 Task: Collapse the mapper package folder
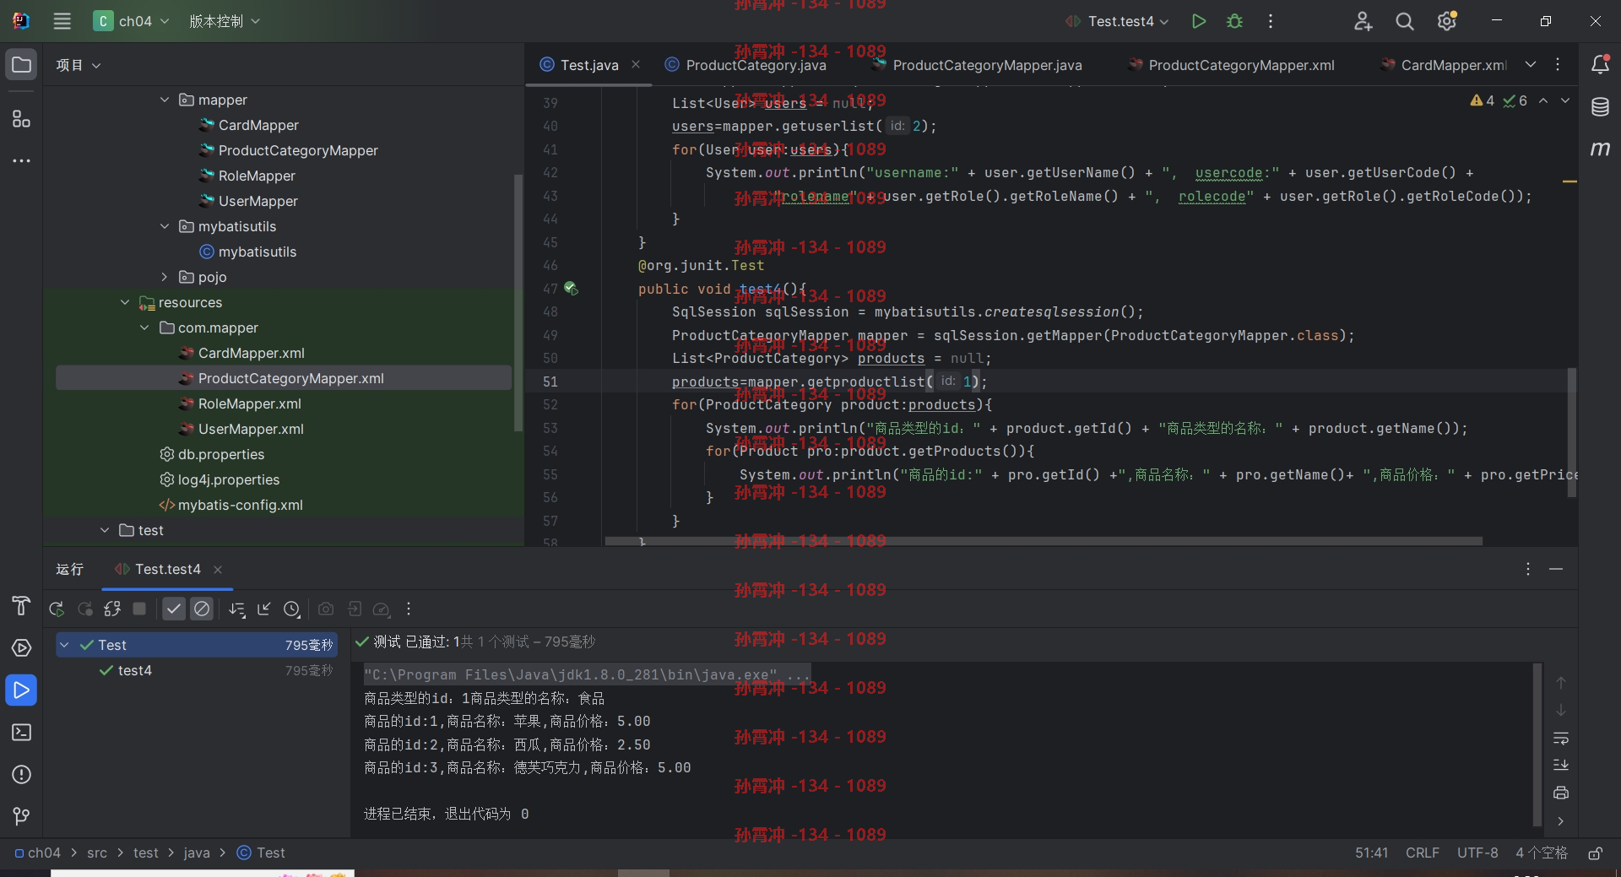(x=165, y=100)
